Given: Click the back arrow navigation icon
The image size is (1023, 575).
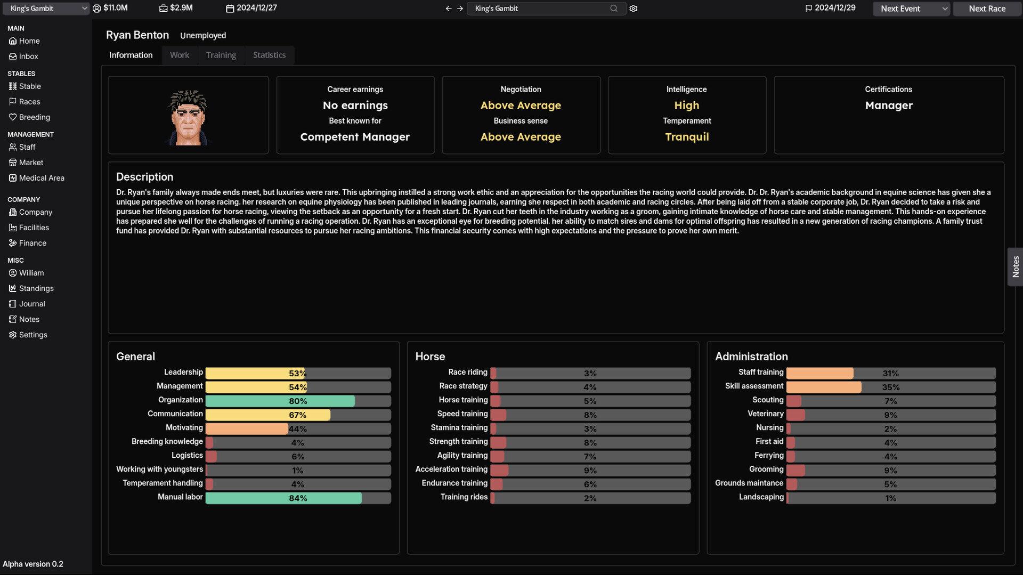Looking at the screenshot, I should 448,9.
